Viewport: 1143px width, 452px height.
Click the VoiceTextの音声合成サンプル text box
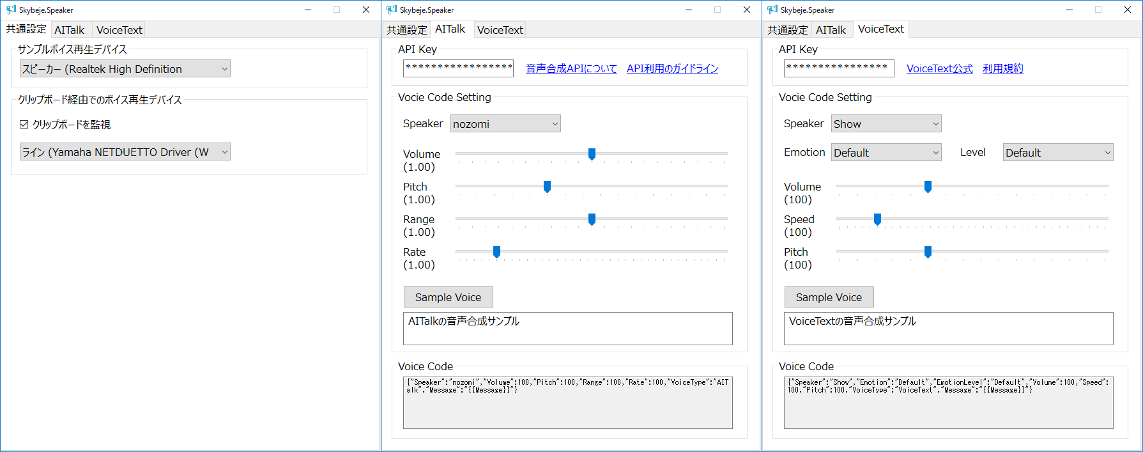click(949, 329)
